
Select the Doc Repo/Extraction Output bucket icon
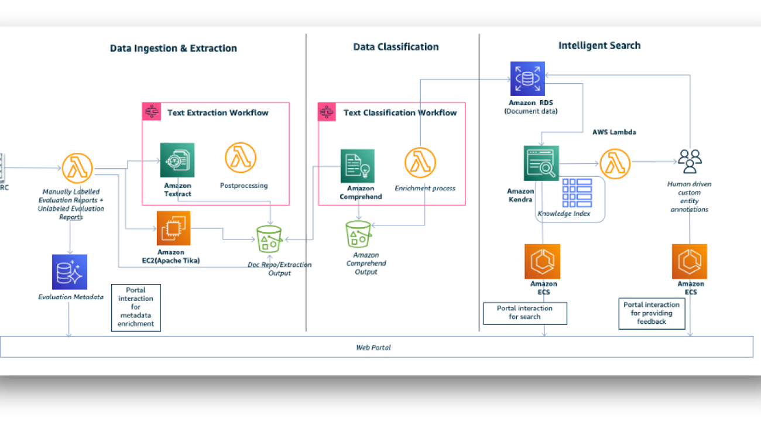click(x=269, y=239)
